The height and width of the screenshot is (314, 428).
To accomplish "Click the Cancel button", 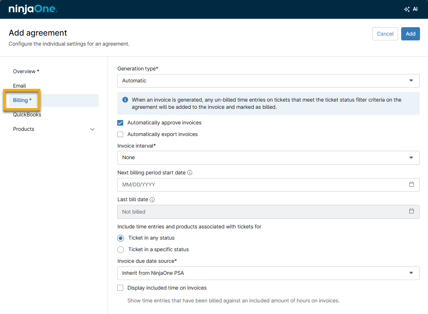I will [x=385, y=34].
